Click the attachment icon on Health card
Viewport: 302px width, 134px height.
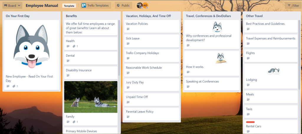tap(74, 46)
